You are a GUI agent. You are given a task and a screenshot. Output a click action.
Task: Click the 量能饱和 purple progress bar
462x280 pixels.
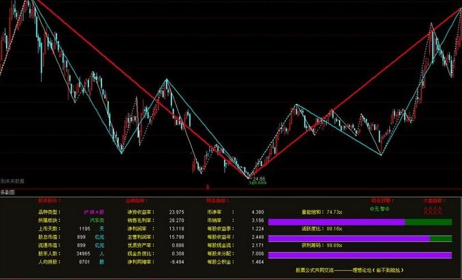click(x=337, y=222)
